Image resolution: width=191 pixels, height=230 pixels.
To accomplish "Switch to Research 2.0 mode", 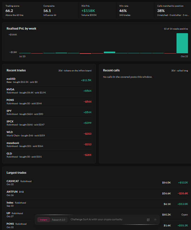I will point(58,220).
